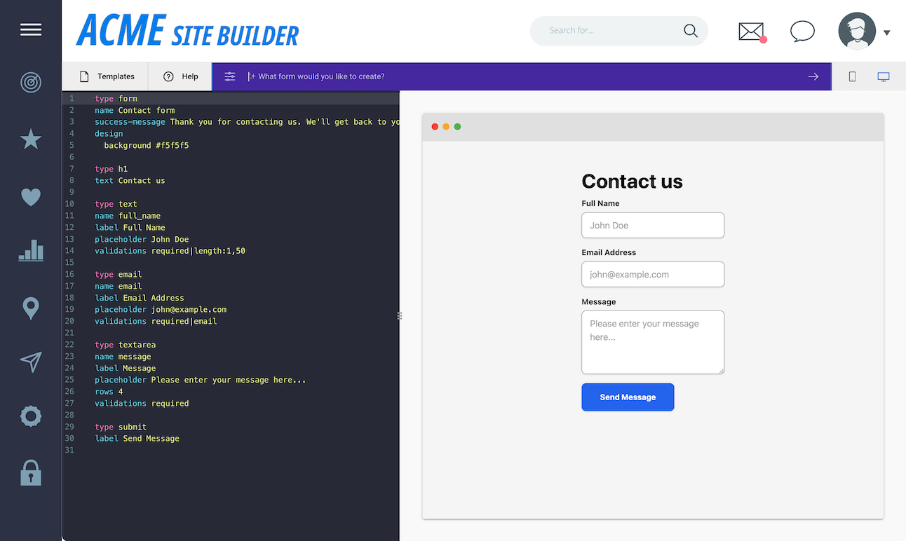Click the 'success-message' code line
Screen dimensions: 906x541
click(247, 122)
